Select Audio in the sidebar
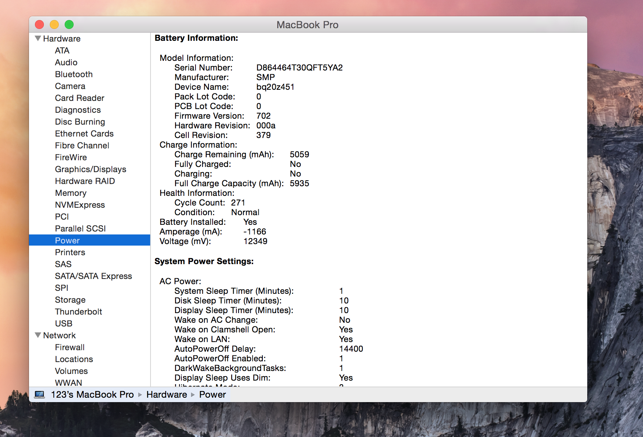Viewport: 643px width, 437px height. pyautogui.click(x=66, y=62)
